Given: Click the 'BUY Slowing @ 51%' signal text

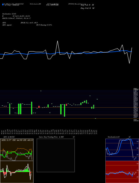Looking at the screenshot, I should pyautogui.click(x=44, y=25).
